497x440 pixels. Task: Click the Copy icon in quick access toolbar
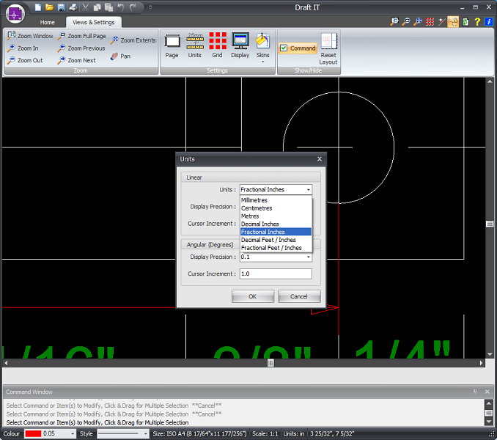pyautogui.click(x=97, y=7)
